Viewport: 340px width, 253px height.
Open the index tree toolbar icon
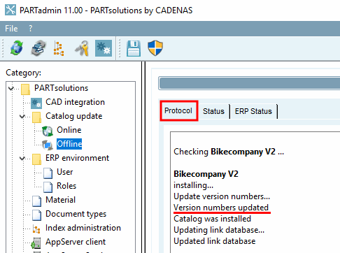tap(59, 48)
